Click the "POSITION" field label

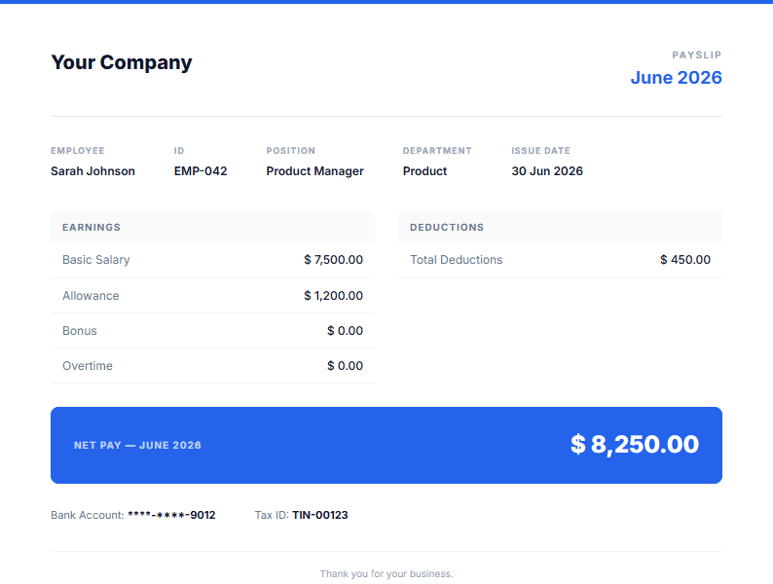coord(290,150)
